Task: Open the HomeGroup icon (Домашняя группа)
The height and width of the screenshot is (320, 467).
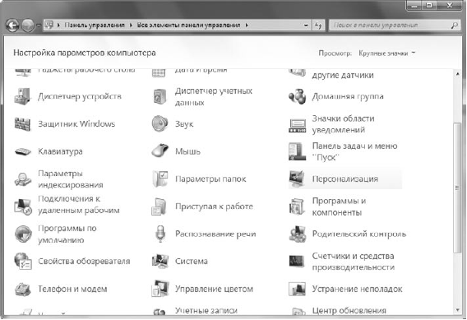Action: coord(297,96)
